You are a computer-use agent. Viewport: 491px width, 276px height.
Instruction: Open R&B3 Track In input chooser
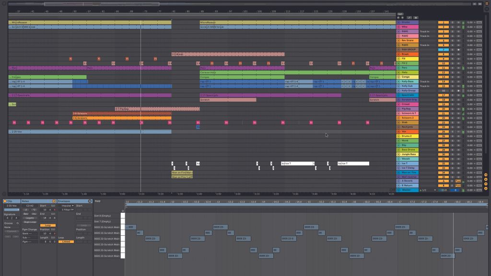pyautogui.click(x=427, y=45)
